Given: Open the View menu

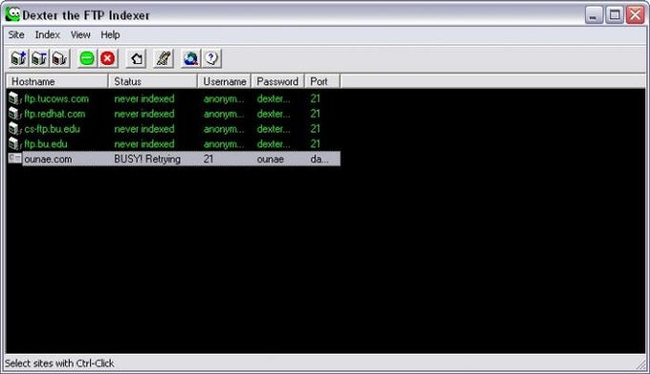Looking at the screenshot, I should (x=80, y=34).
